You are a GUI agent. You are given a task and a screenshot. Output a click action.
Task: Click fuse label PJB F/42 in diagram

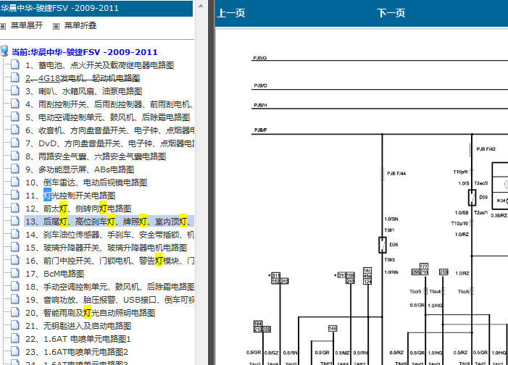click(x=486, y=149)
